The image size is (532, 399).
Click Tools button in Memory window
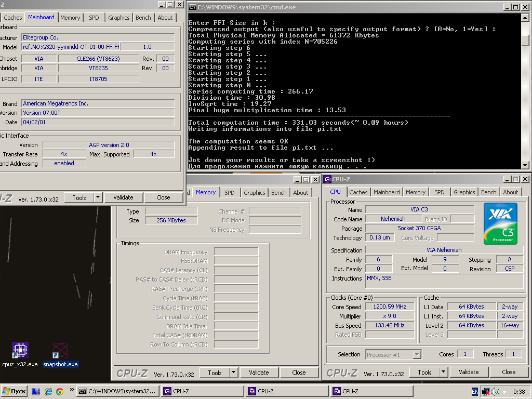215,373
